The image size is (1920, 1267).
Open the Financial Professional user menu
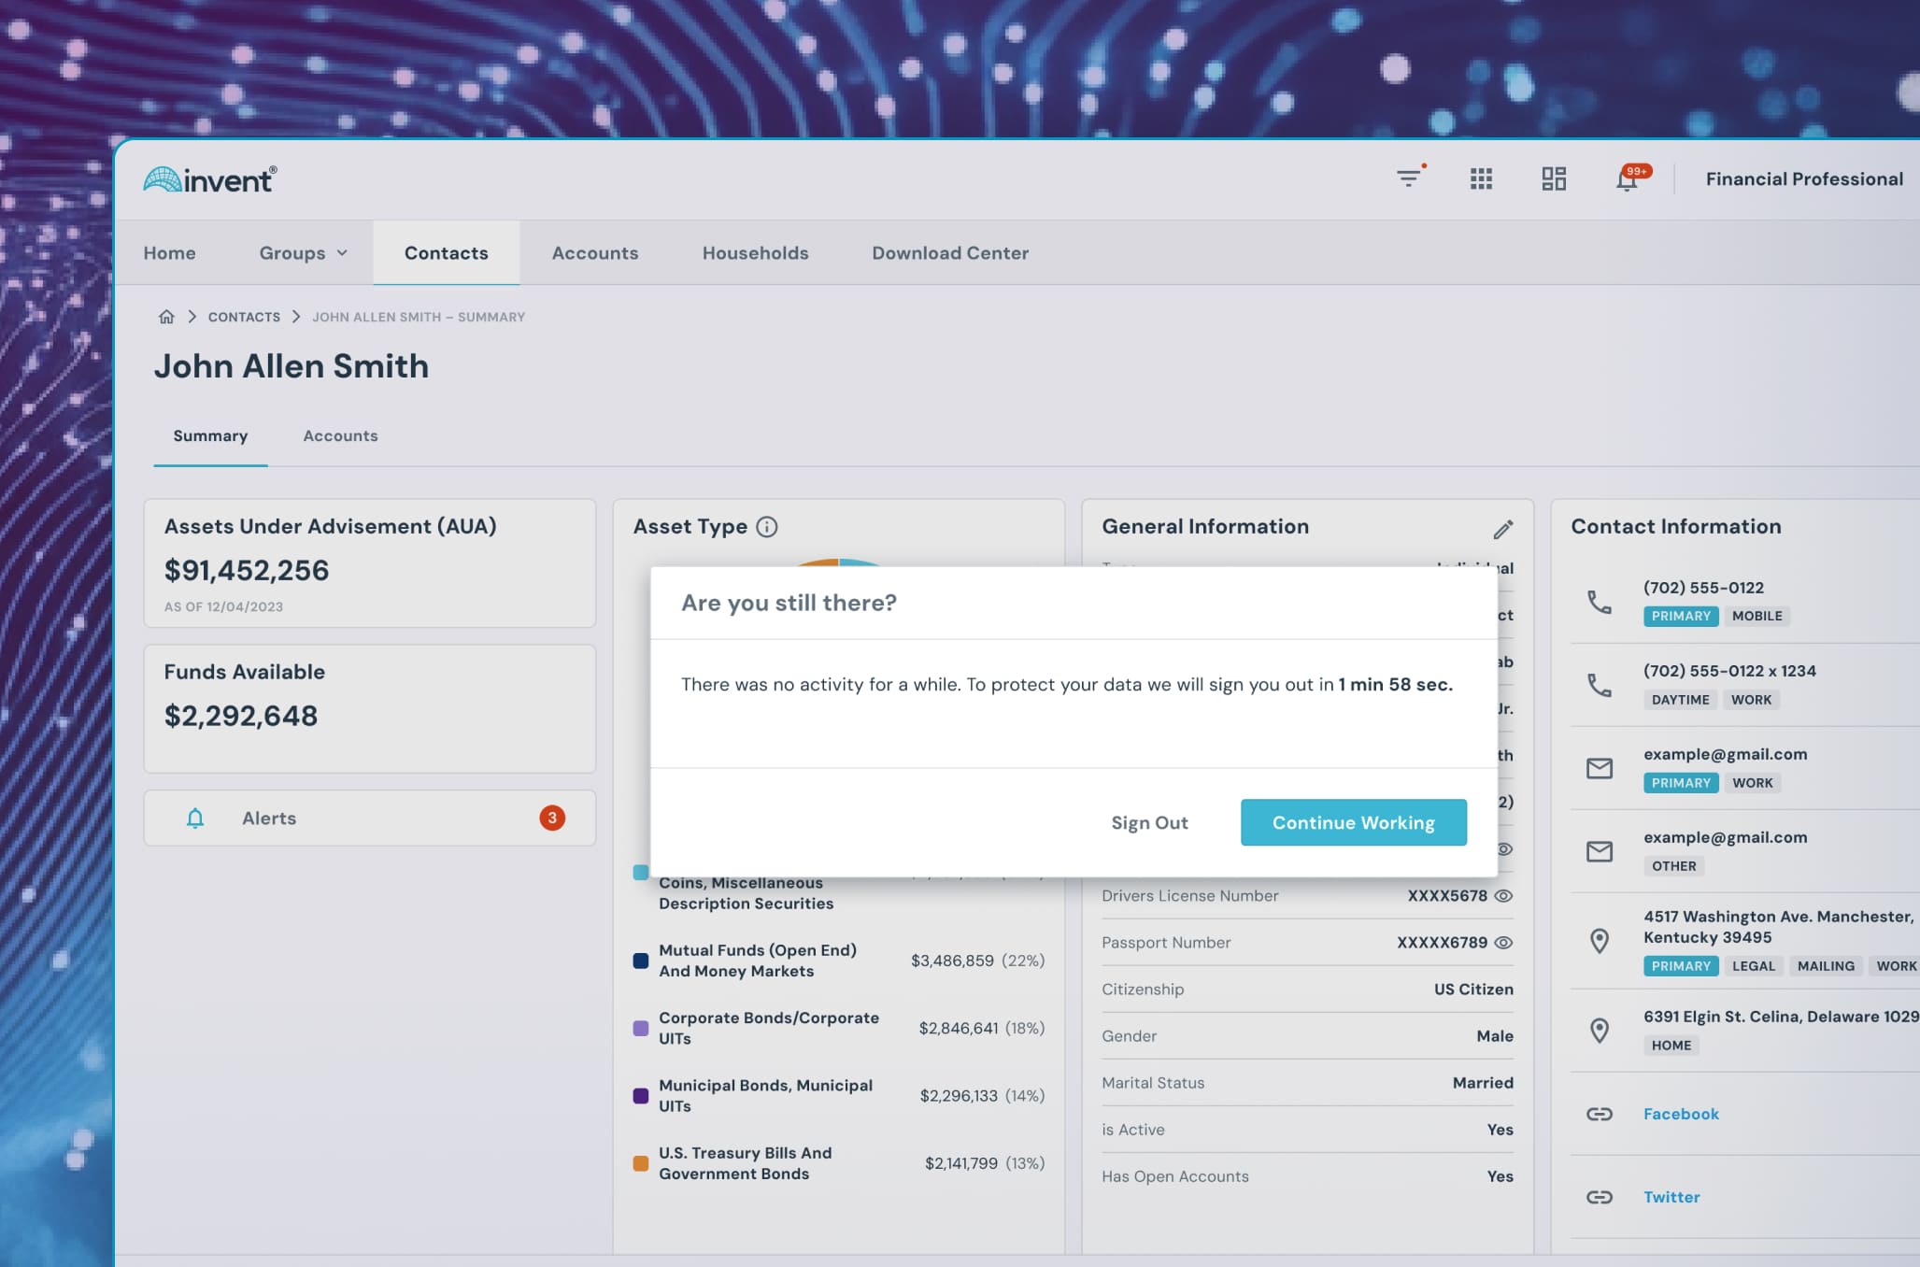(x=1803, y=178)
